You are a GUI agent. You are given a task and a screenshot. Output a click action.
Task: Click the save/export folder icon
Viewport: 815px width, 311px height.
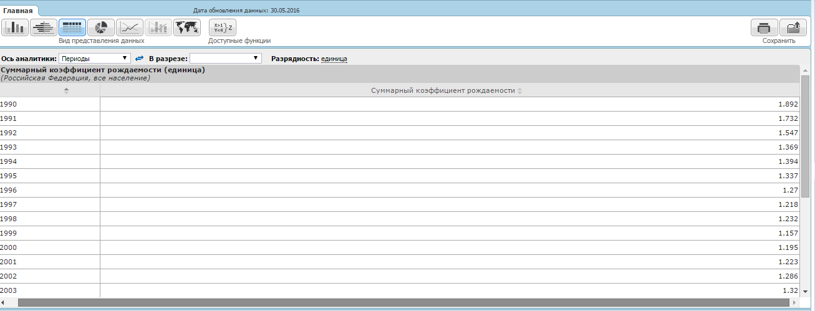[x=793, y=27]
